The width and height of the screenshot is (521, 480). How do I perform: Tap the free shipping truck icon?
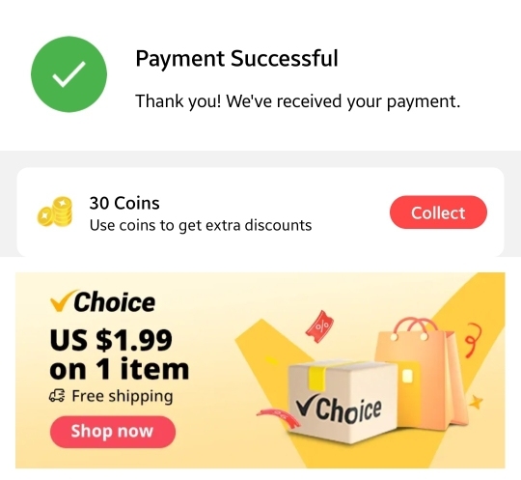(x=57, y=396)
